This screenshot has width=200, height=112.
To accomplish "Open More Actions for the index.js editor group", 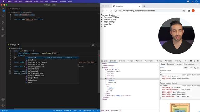I will (97, 45).
